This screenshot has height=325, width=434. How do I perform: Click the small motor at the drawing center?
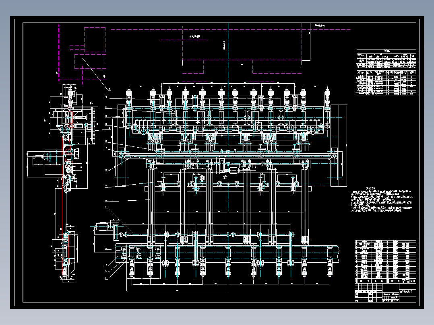(234, 171)
